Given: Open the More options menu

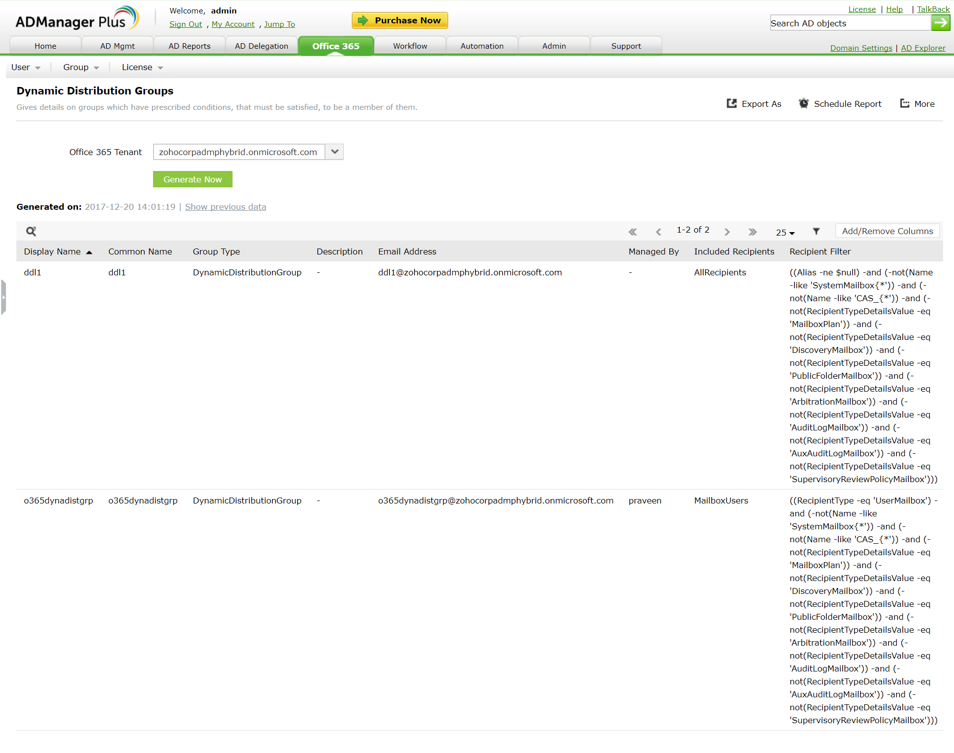Looking at the screenshot, I should pyautogui.click(x=917, y=103).
